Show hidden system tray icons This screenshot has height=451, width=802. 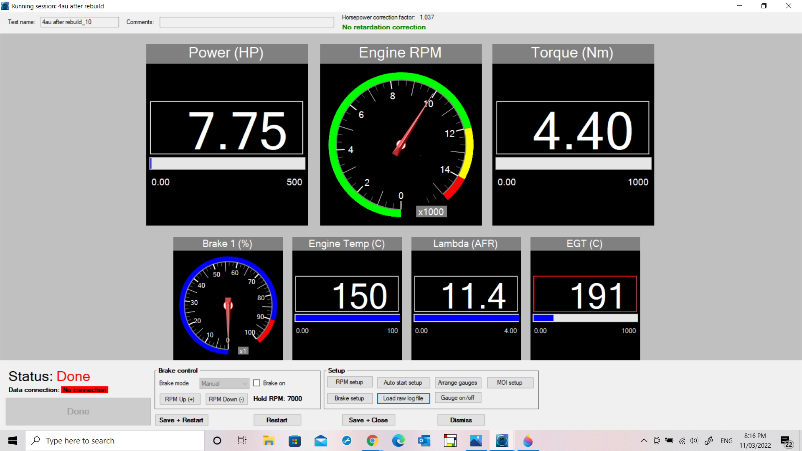coord(644,441)
